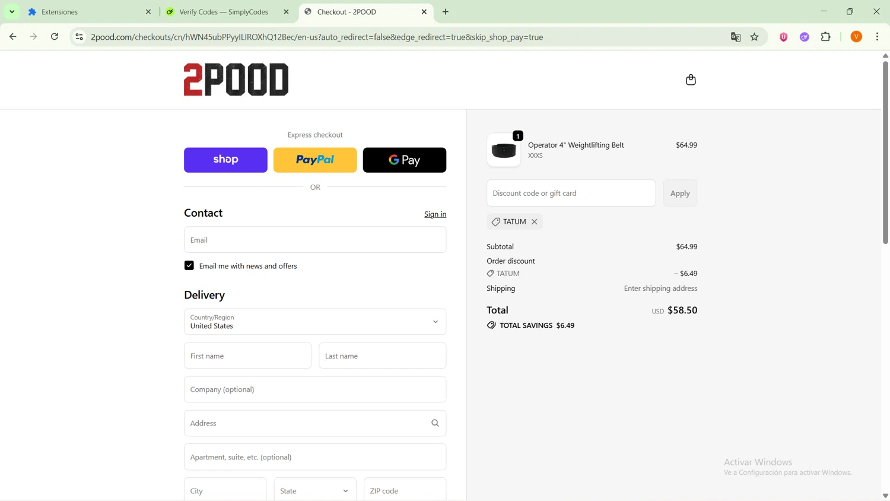The image size is (890, 501).
Task: Click the Subtotal $64.99 value
Action: 686,246
